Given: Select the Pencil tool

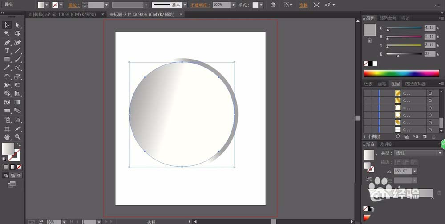Looking at the screenshot, I should [x=7, y=68].
